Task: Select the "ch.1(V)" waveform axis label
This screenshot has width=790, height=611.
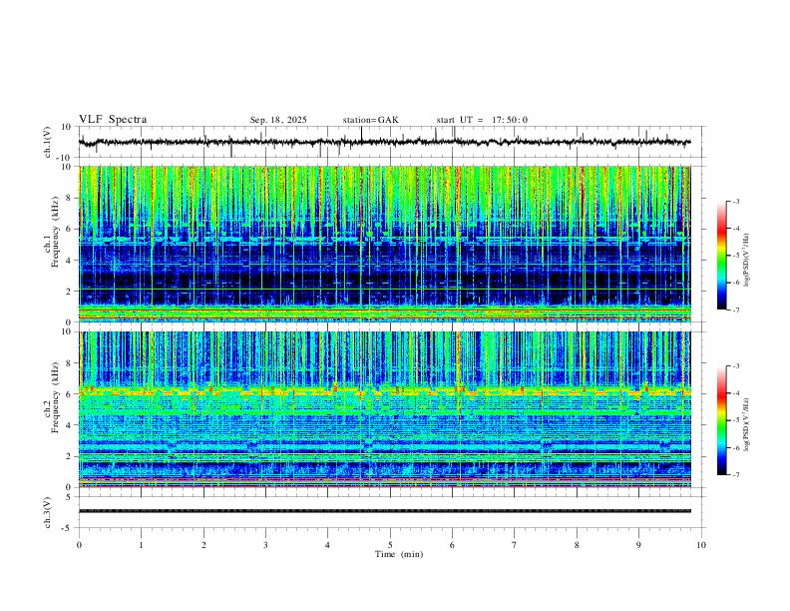Action: (48, 142)
